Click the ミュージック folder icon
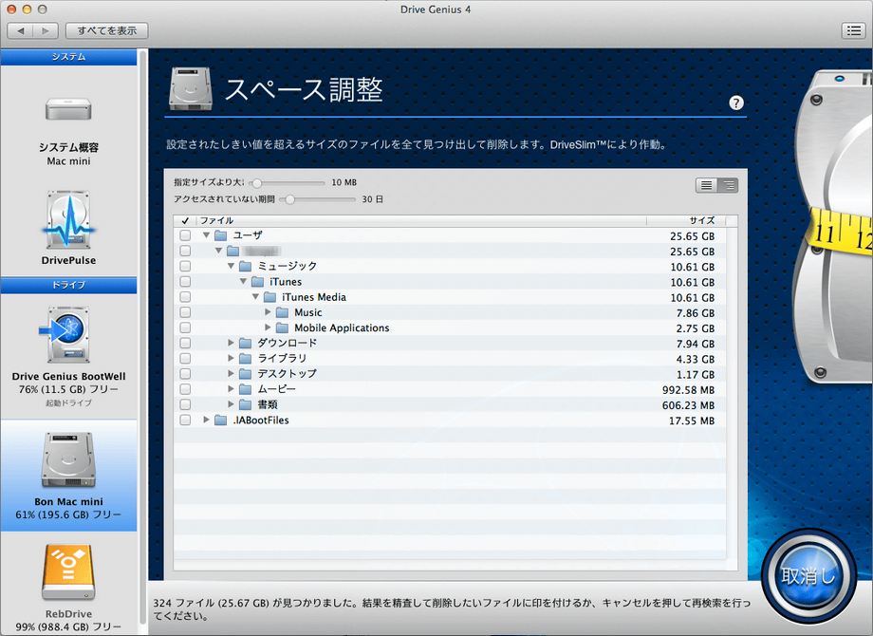The image size is (873, 636). pos(246,266)
